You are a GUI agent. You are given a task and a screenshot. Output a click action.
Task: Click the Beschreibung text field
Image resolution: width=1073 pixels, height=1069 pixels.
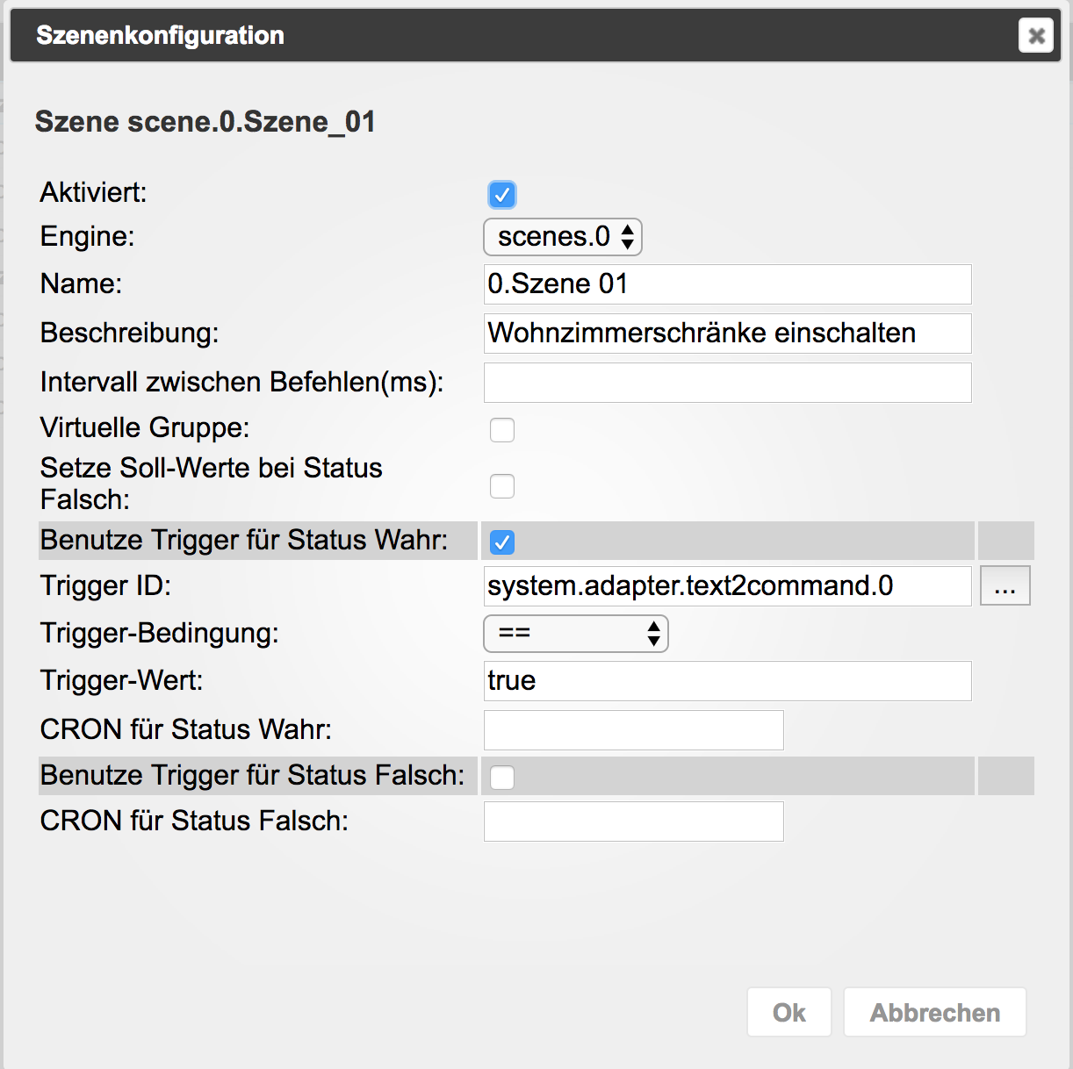pyautogui.click(x=727, y=334)
